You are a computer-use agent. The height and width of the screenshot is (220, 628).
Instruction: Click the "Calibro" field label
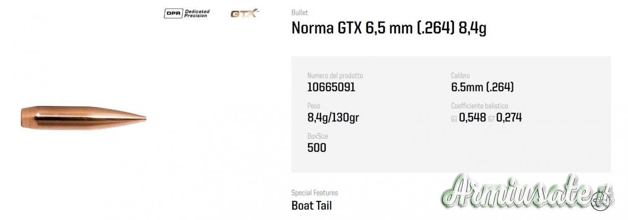[x=460, y=76]
